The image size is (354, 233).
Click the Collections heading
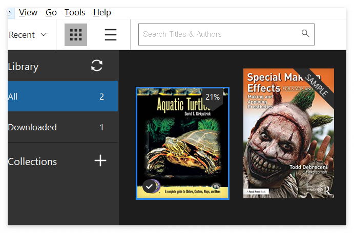32,161
